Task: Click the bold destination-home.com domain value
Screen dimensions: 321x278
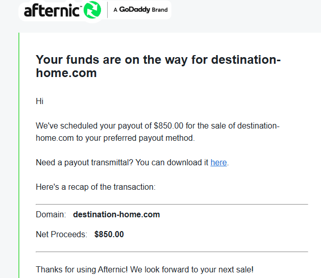Action: pyautogui.click(x=116, y=214)
